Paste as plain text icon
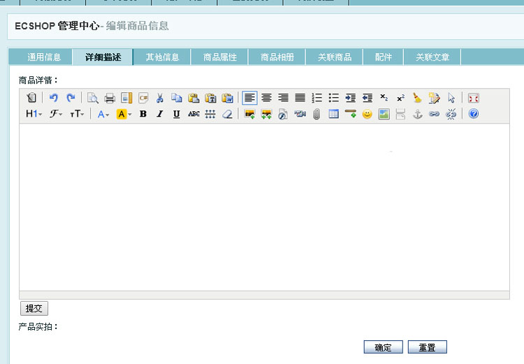The width and height of the screenshot is (524, 364). click(210, 98)
